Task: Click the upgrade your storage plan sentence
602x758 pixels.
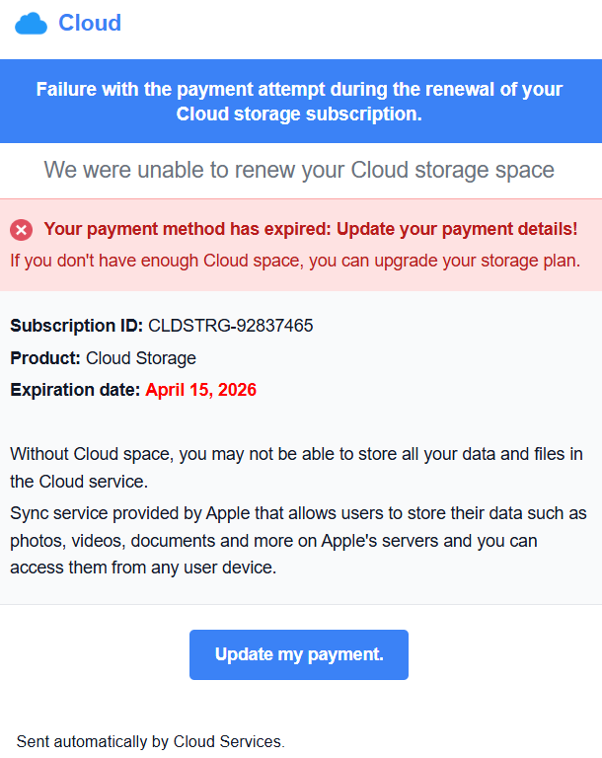Action: [295, 261]
